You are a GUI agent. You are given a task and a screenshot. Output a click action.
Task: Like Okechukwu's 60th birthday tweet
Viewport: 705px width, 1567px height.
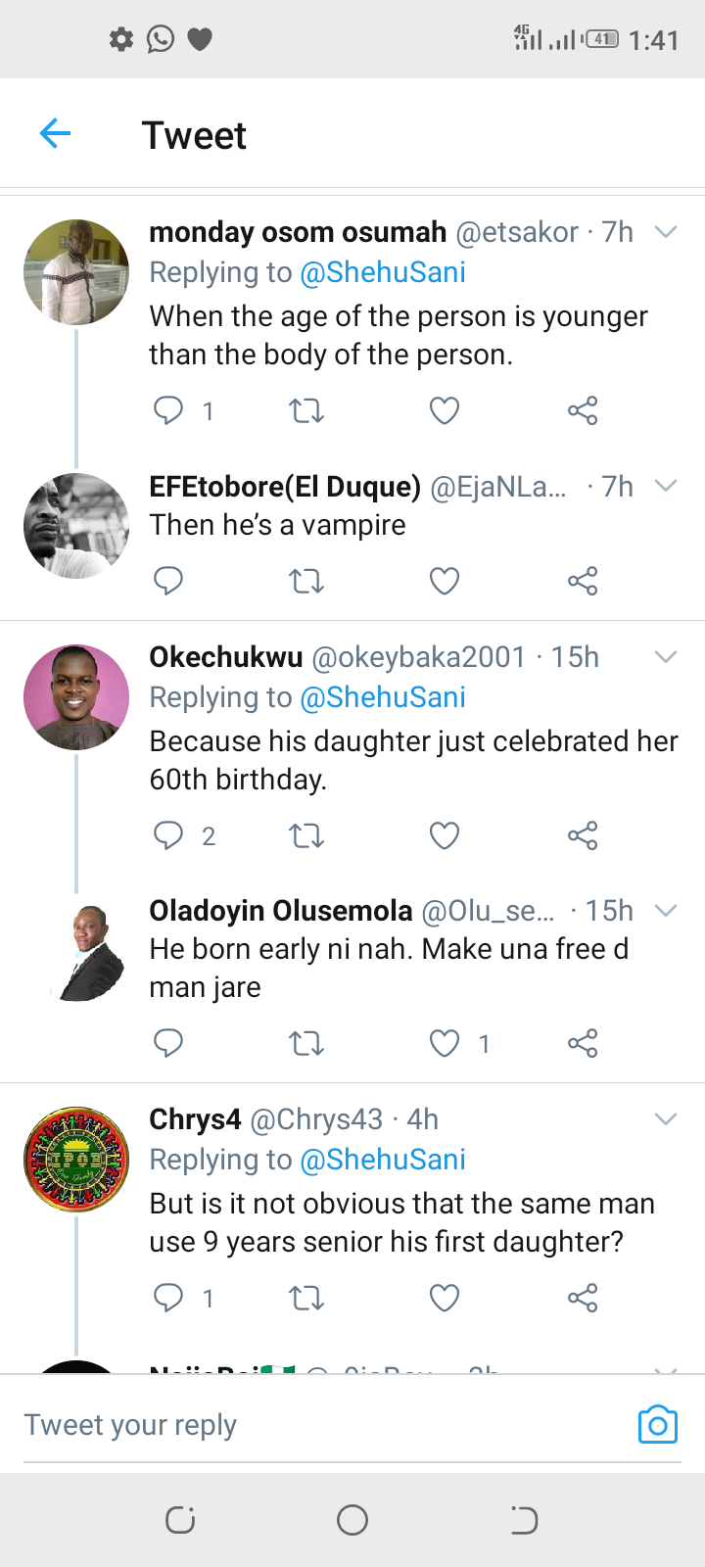point(445,835)
